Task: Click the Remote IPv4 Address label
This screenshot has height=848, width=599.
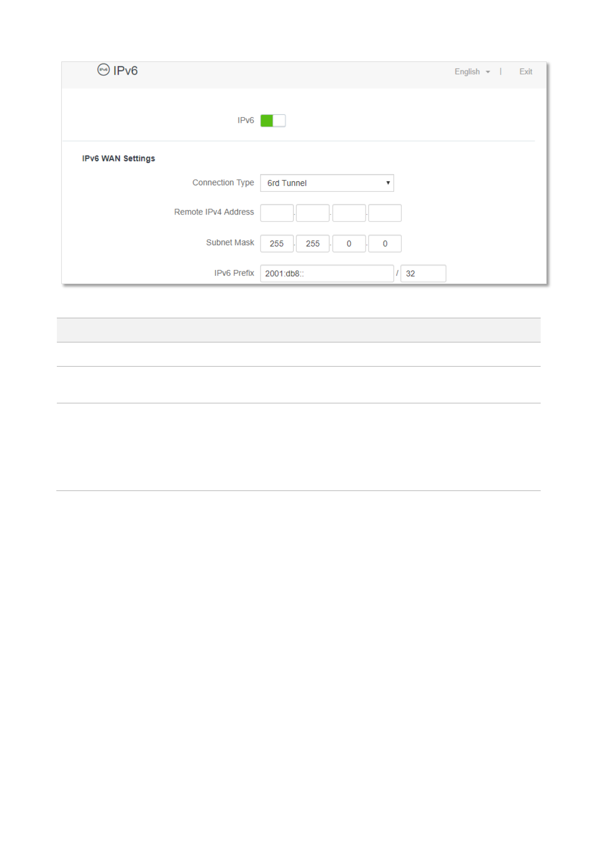Action: (214, 212)
